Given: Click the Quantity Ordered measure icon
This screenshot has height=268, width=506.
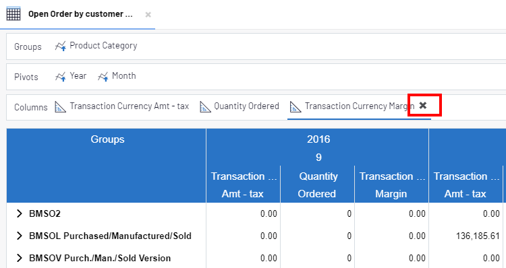Looking at the screenshot, I should [x=205, y=106].
